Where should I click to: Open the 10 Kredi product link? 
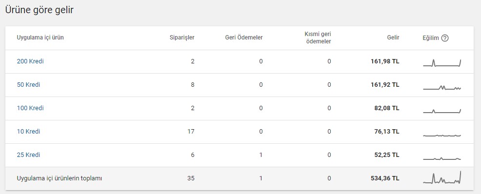pos(28,132)
